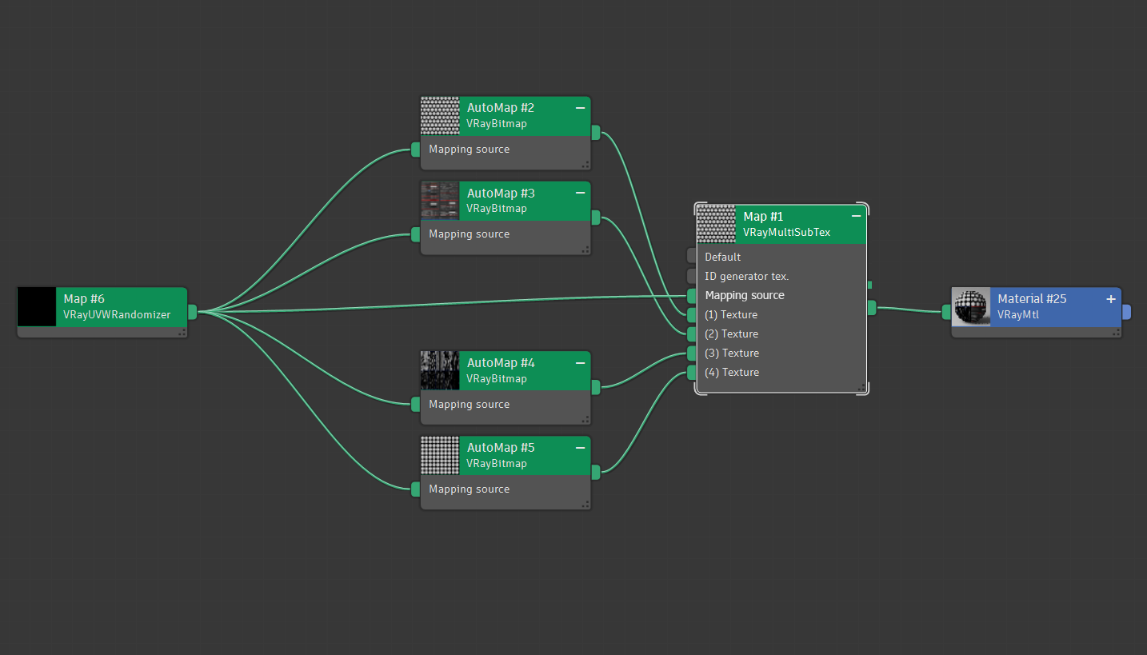Click the AutoMap #2 output socket
Image resolution: width=1147 pixels, height=655 pixels.
coord(596,133)
